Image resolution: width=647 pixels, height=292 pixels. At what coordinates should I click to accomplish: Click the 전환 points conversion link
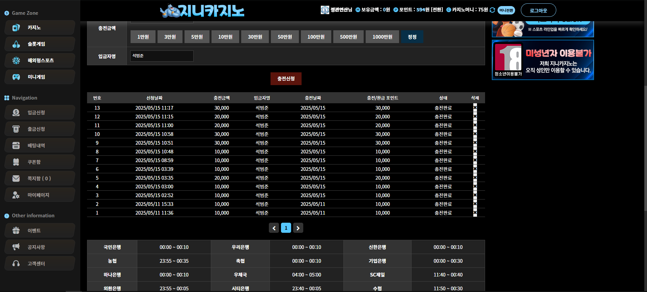tap(437, 10)
